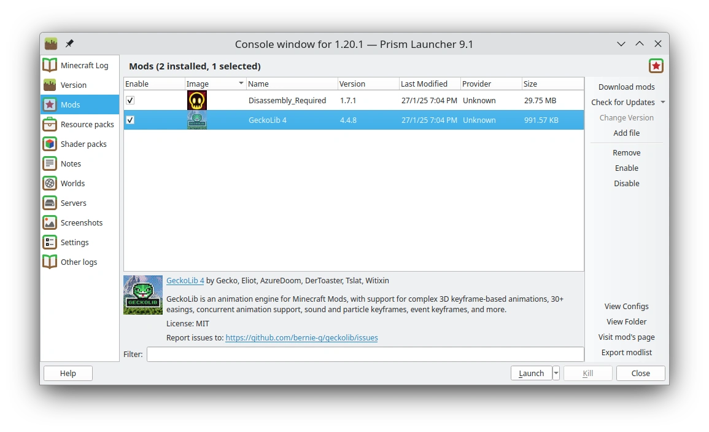Image resolution: width=709 pixels, height=432 pixels.
Task: Click the Image column sort arrow
Action: [241, 84]
